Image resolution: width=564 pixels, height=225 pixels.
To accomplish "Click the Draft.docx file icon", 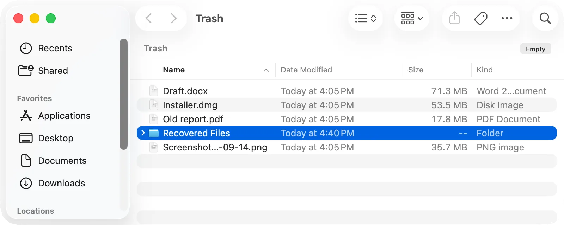I will [154, 91].
